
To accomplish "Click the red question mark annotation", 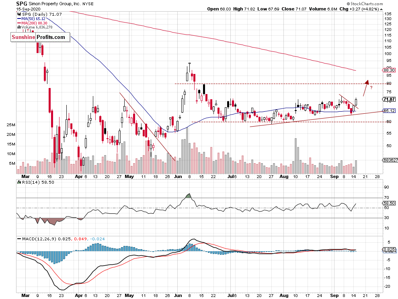I will (371, 88).
